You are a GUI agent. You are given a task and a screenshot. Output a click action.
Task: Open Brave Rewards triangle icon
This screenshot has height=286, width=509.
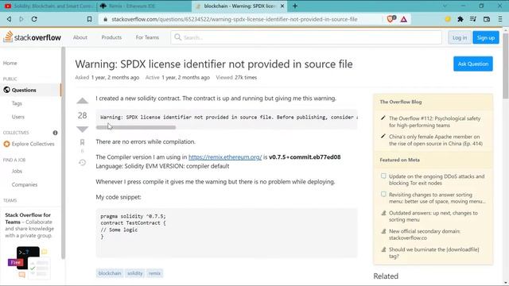click(x=403, y=19)
